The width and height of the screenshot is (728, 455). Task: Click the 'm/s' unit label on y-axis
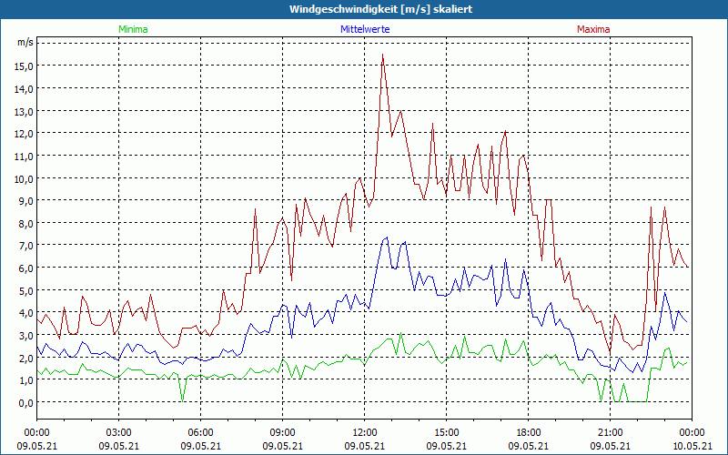pyautogui.click(x=25, y=42)
